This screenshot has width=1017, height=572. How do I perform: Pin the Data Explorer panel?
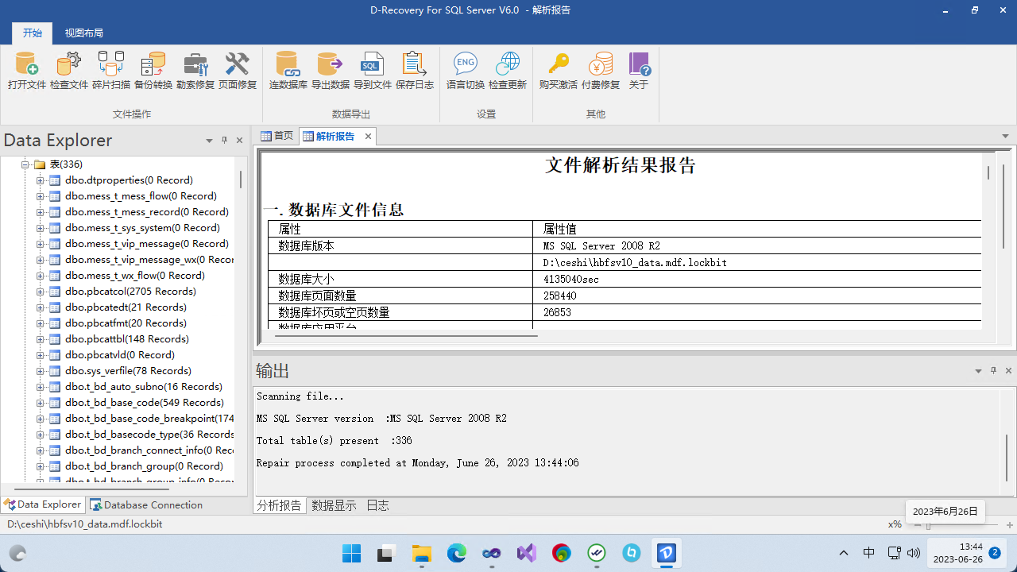225,141
